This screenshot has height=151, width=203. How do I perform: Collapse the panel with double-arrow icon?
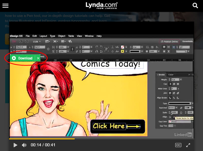click(189, 74)
